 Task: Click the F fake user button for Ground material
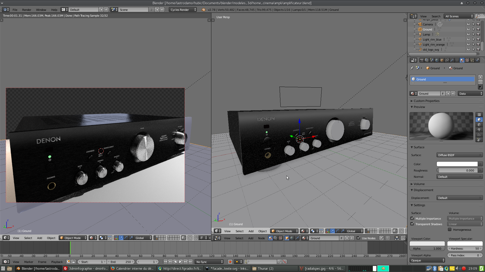[x=443, y=93]
